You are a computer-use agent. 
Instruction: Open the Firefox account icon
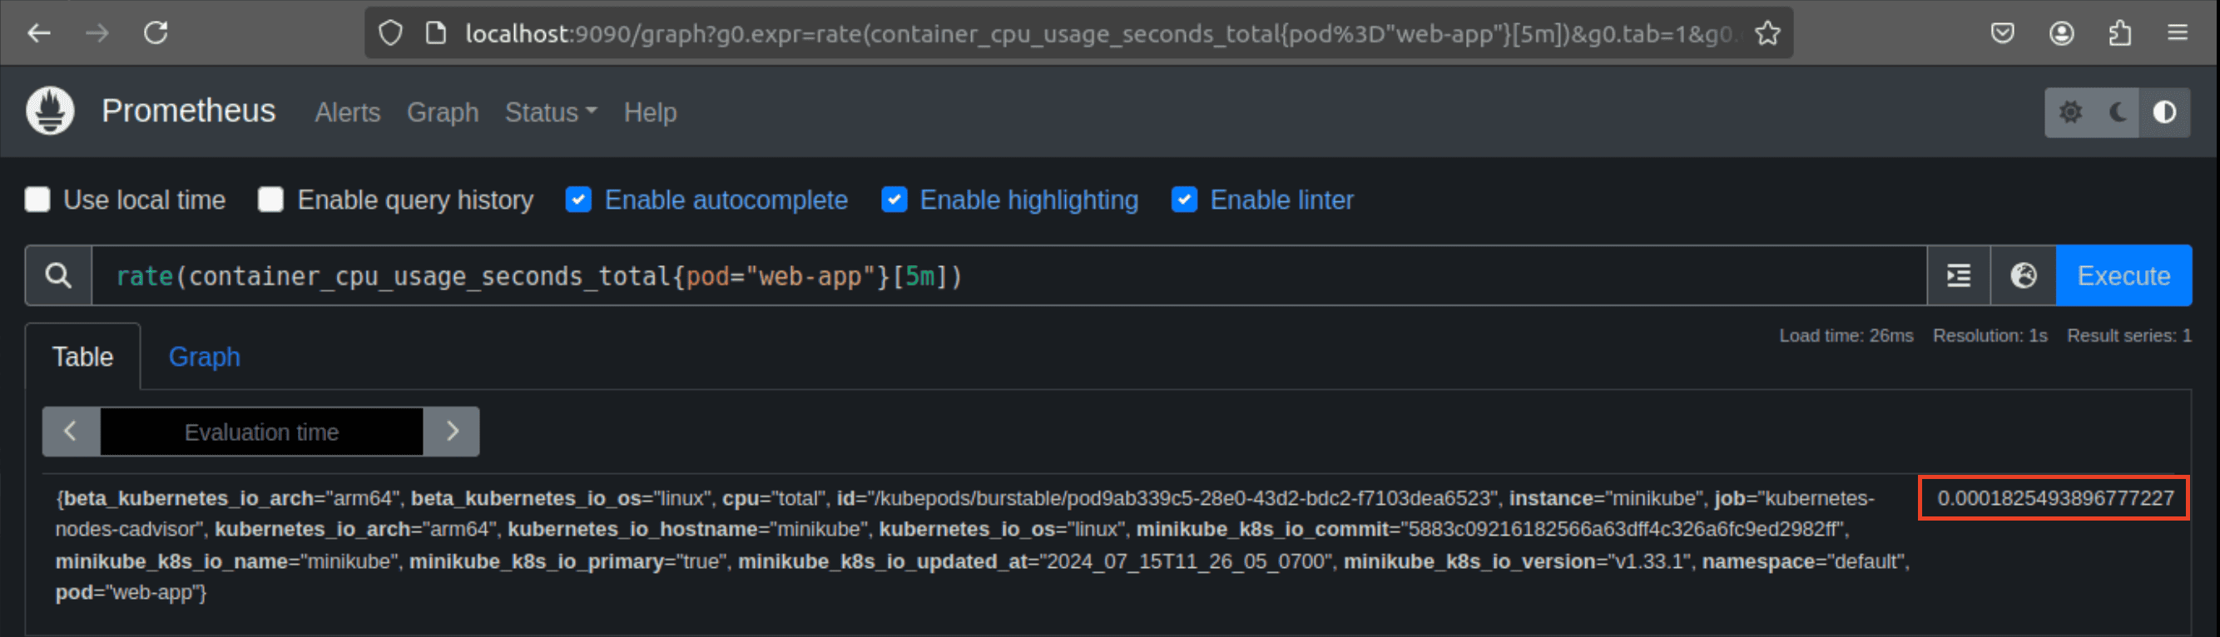(x=2061, y=32)
